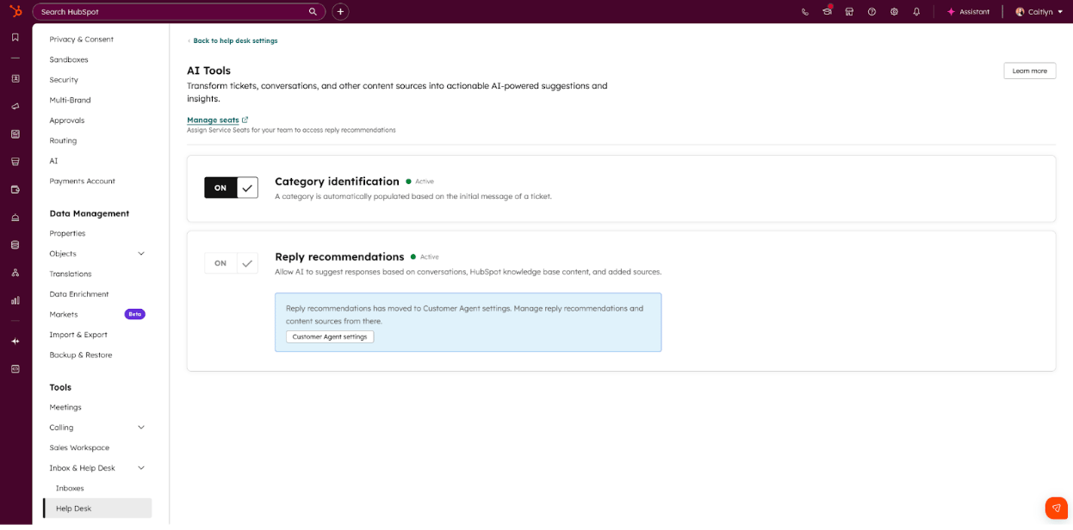Open the Bookmarks icon in left rail
This screenshot has height=530, width=1073.
(x=15, y=37)
